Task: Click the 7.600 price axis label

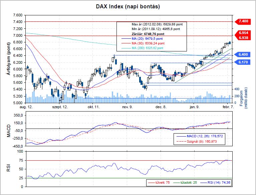Action: click(x=17, y=15)
